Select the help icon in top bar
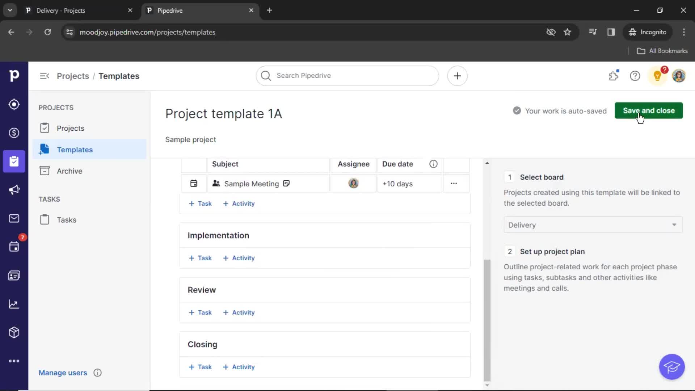The height and width of the screenshot is (391, 695). pos(635,76)
